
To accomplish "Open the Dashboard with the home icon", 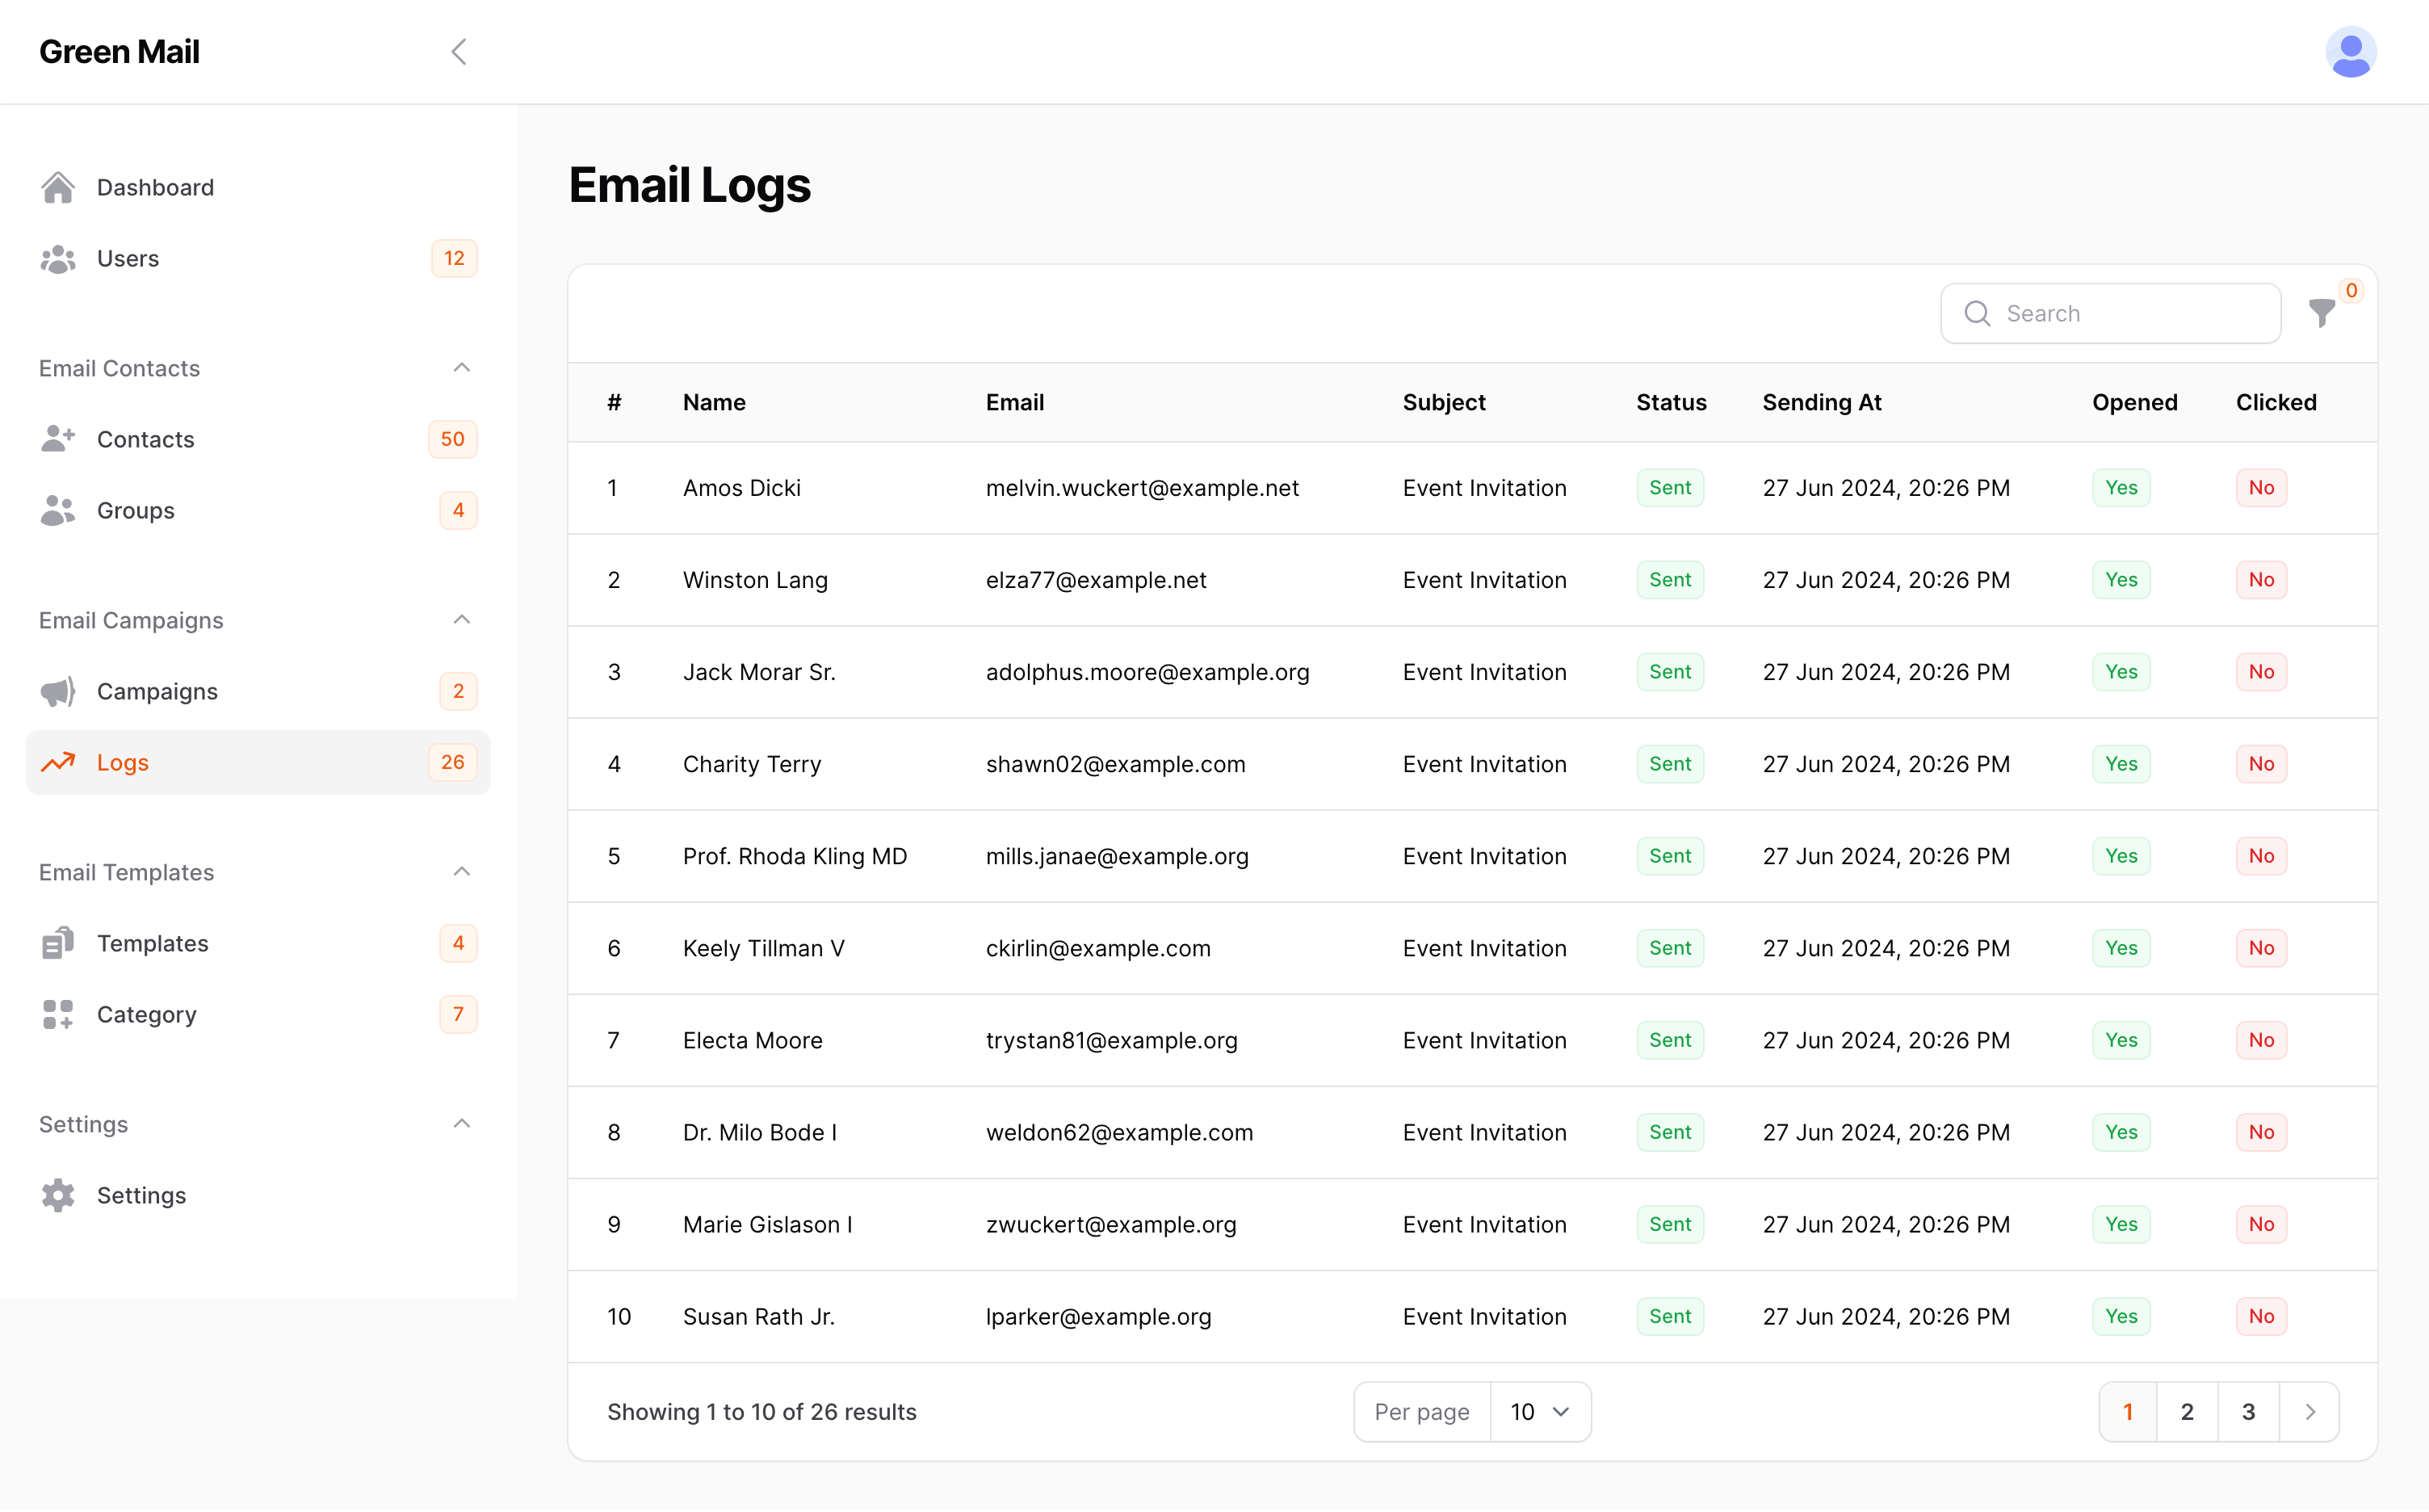I will tap(58, 187).
